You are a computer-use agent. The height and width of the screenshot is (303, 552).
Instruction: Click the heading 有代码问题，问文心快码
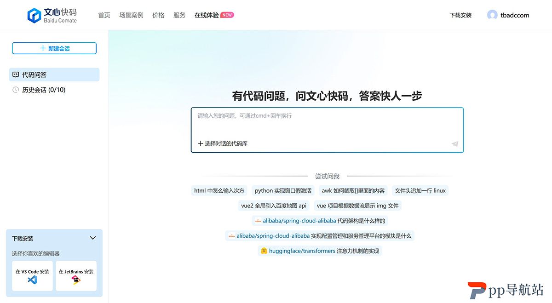point(327,96)
